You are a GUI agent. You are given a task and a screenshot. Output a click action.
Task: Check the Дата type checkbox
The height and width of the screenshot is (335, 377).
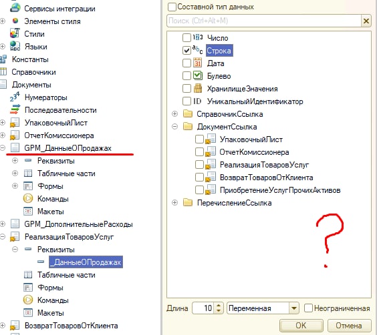pyautogui.click(x=186, y=63)
